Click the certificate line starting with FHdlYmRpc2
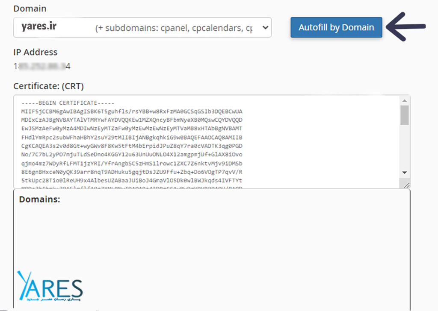 click(132, 138)
